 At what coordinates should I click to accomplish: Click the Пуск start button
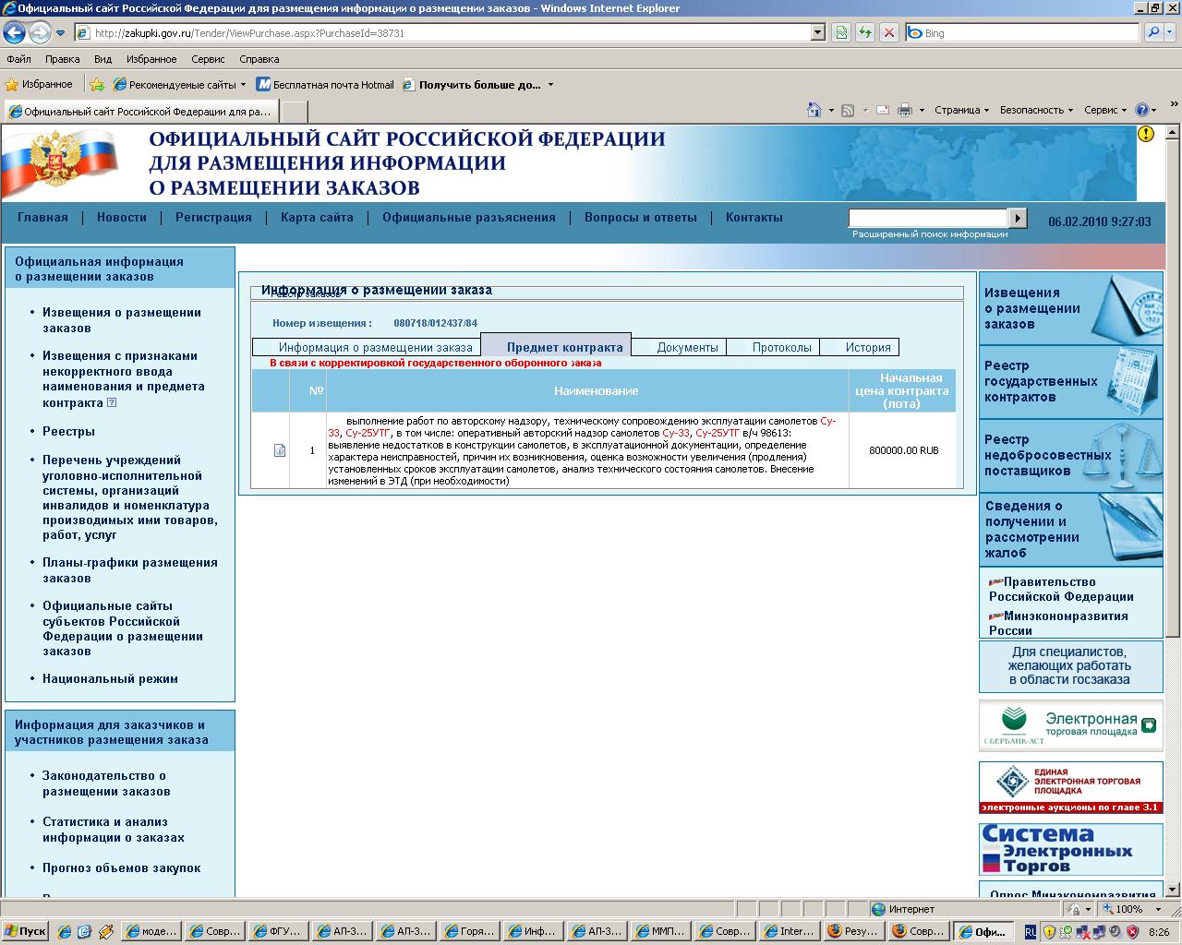click(25, 931)
